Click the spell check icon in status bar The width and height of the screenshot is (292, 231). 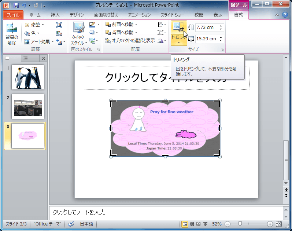tap(71, 224)
